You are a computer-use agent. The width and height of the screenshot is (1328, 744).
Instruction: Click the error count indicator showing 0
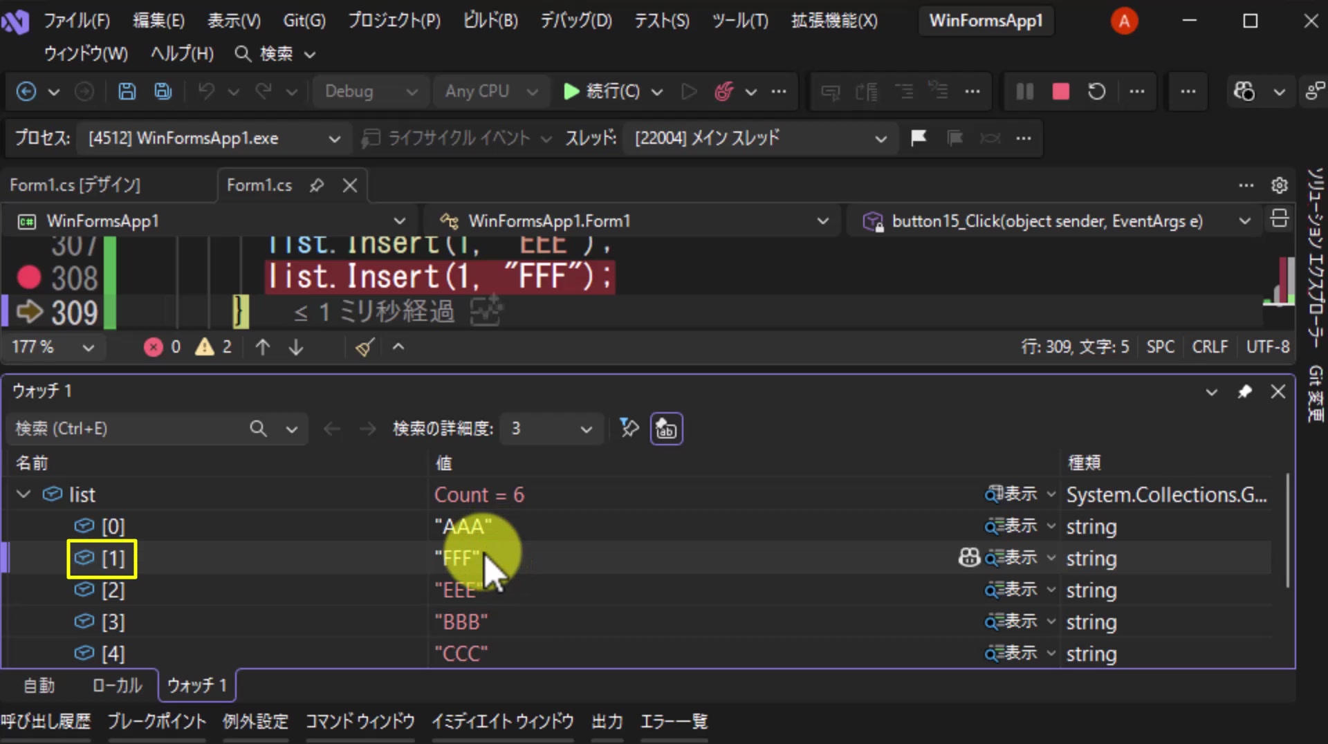163,347
